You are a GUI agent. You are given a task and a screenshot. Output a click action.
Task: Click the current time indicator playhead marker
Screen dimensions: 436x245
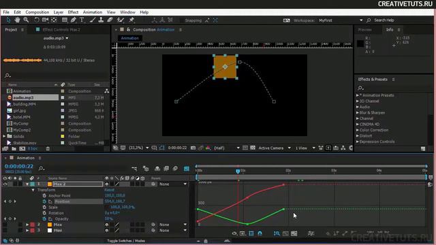(238, 171)
